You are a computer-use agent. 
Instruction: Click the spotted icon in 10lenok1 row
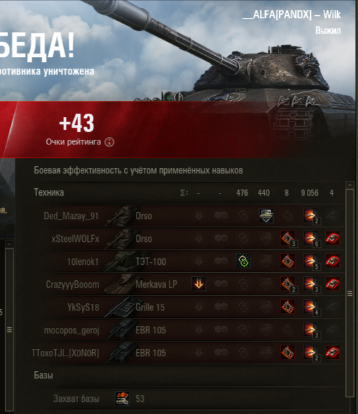243,261
